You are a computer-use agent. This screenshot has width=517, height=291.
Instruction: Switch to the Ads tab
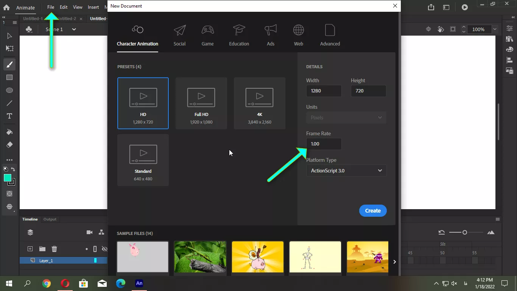(x=271, y=35)
